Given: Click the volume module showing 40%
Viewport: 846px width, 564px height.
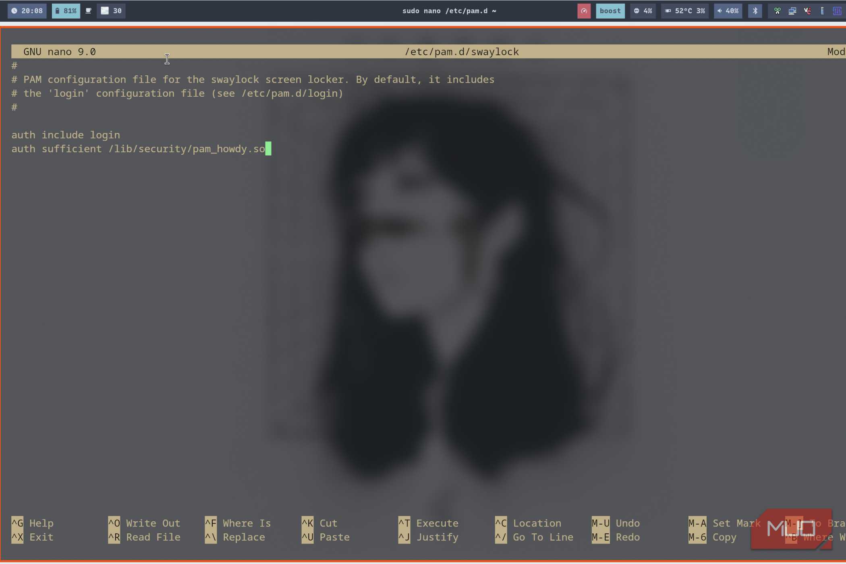Looking at the screenshot, I should [x=728, y=11].
